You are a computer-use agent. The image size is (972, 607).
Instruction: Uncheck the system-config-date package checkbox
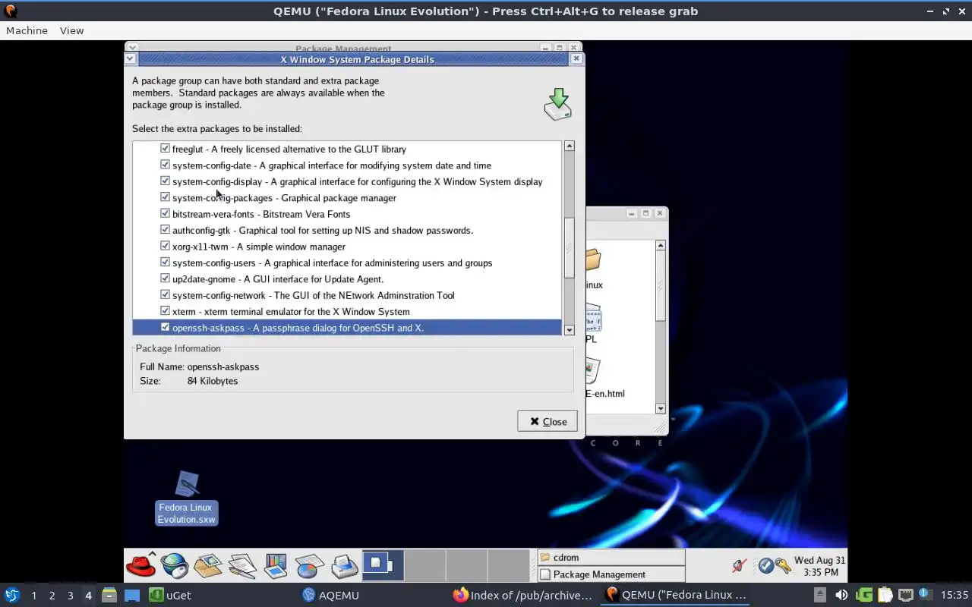tap(165, 165)
